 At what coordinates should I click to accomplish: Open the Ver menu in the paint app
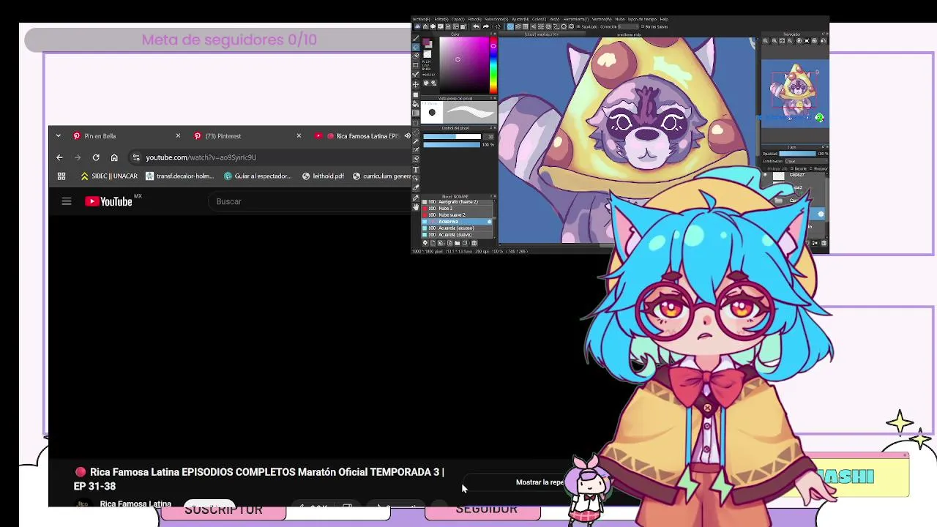click(x=554, y=19)
